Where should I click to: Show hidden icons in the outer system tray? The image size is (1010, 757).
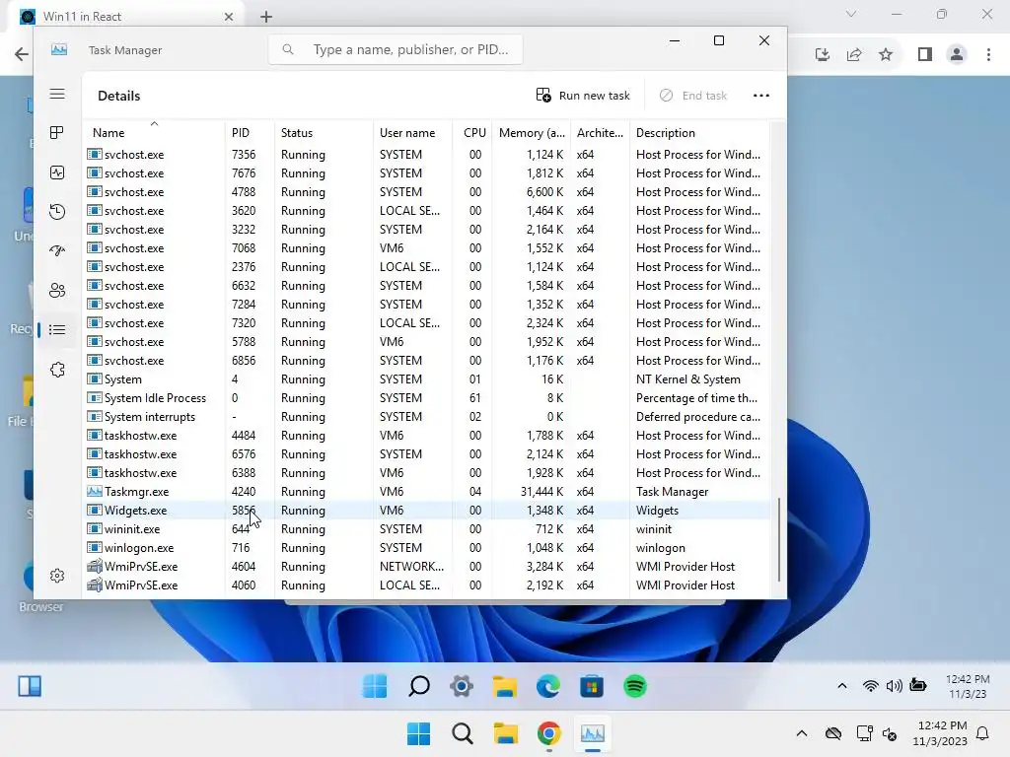(x=801, y=733)
